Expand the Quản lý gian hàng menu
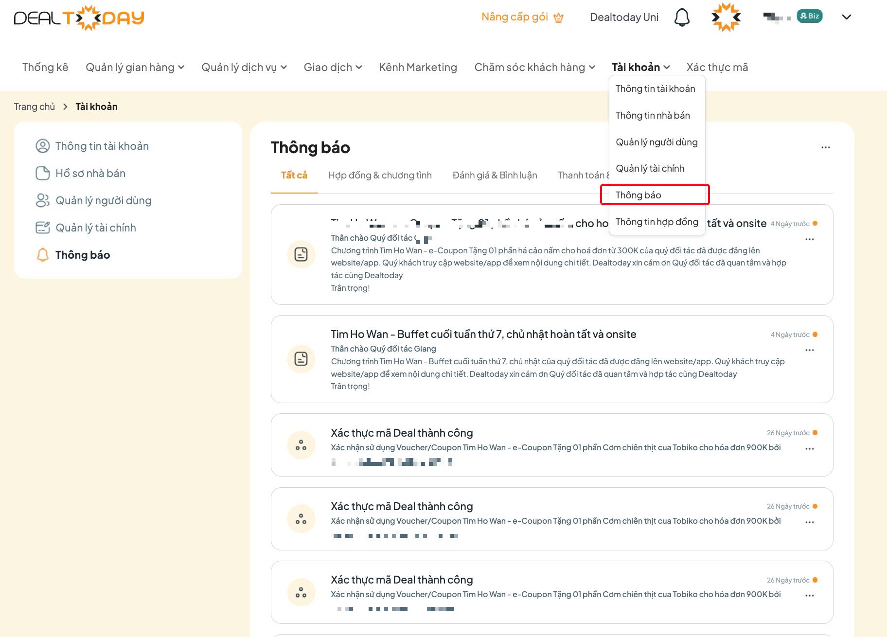This screenshot has width=887, height=637. click(x=135, y=67)
